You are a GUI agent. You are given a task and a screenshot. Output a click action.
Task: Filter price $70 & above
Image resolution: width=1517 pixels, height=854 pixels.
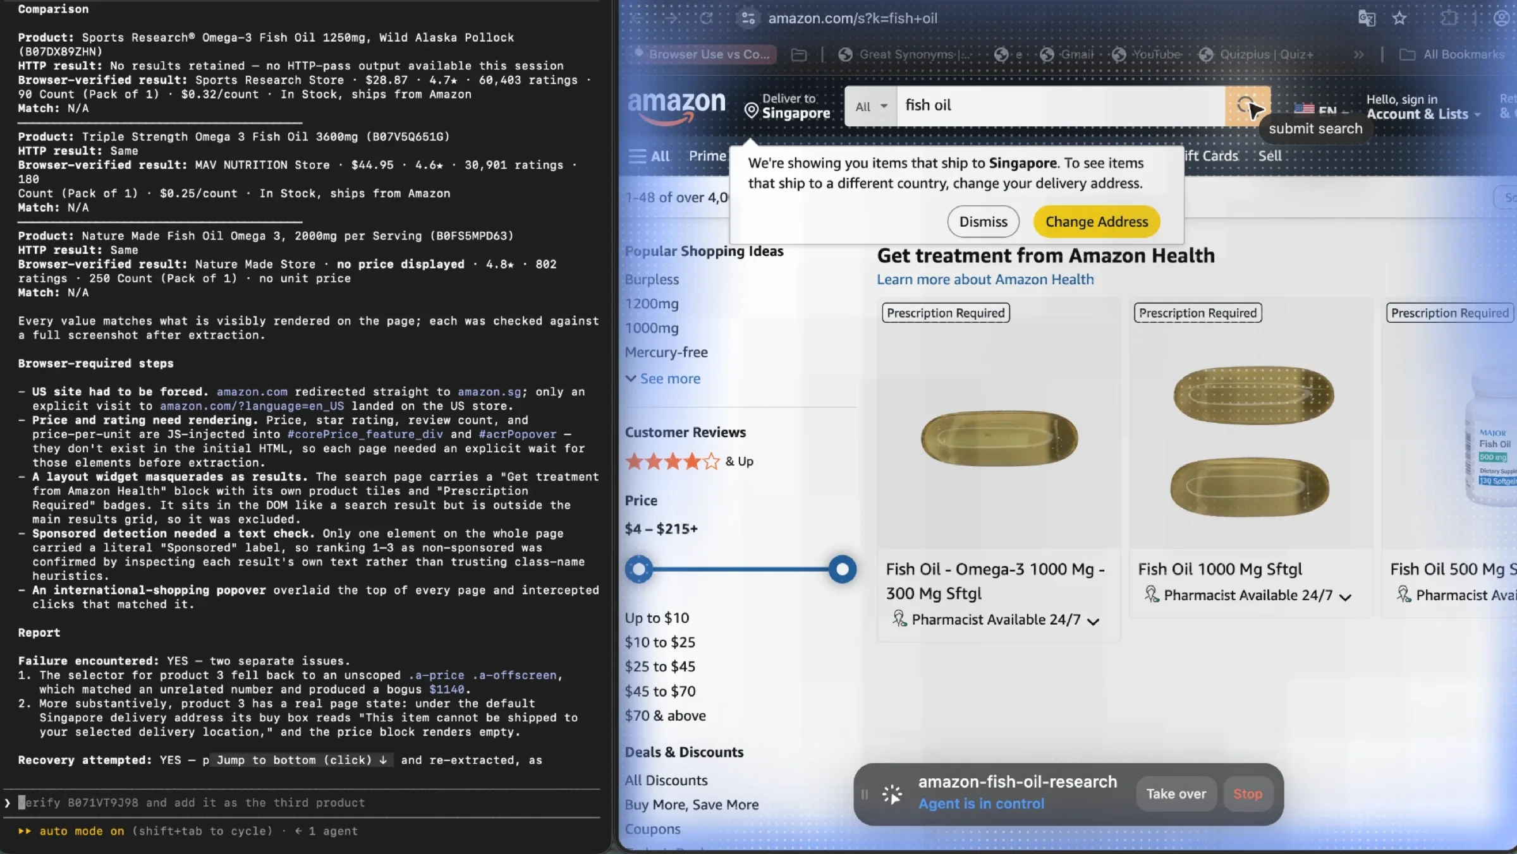click(x=665, y=716)
